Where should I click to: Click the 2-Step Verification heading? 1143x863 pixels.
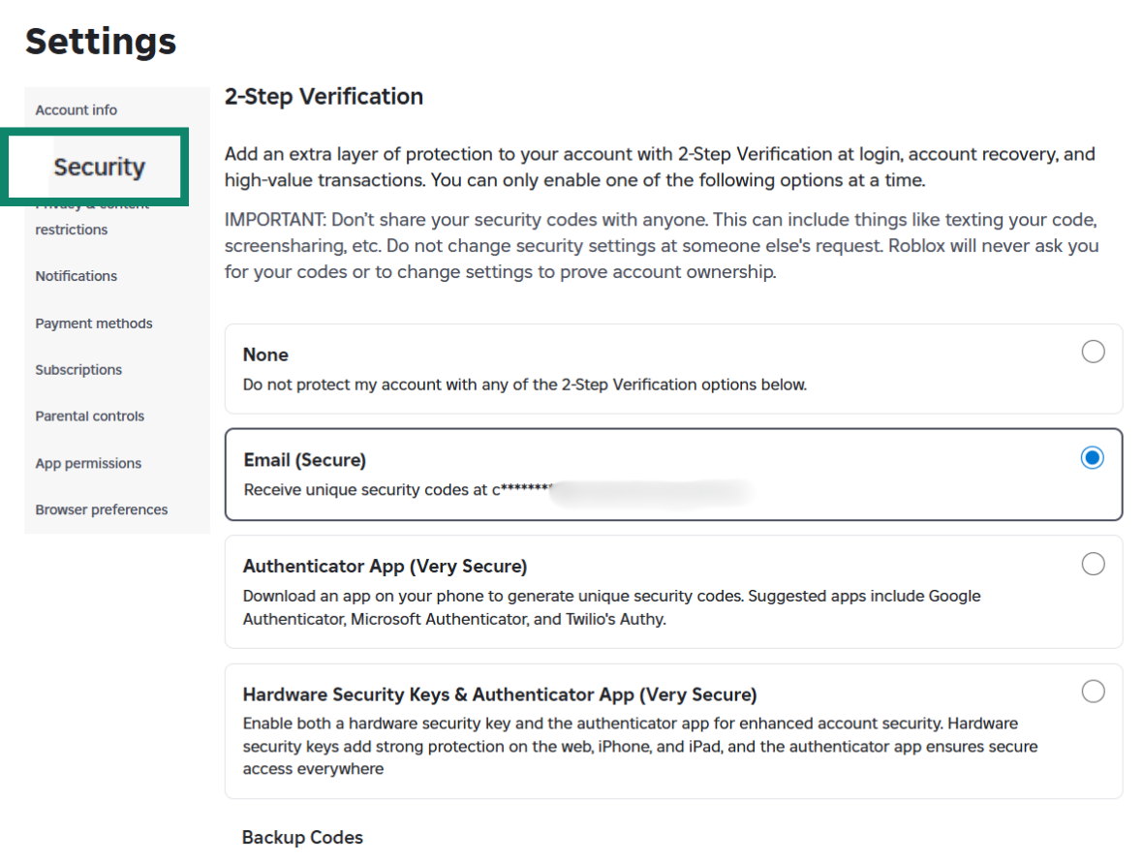[x=324, y=96]
